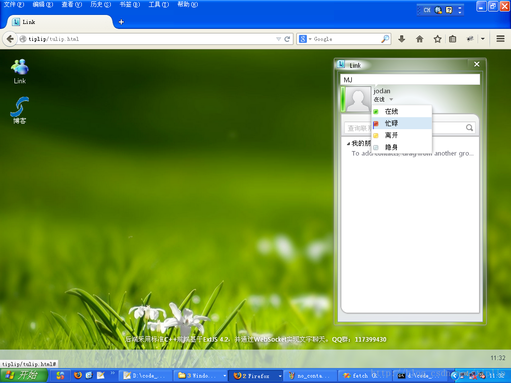Open the URL bar history dropdown arrow

[x=278, y=39]
